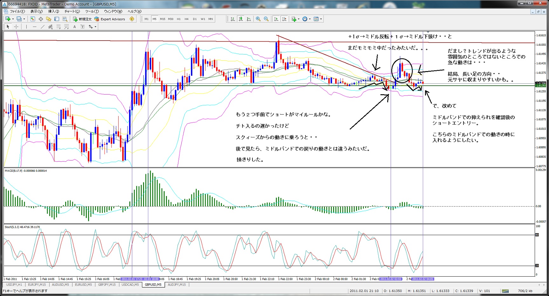549x296 pixels.
Task: Zoom out of the chart
Action: tap(266, 19)
